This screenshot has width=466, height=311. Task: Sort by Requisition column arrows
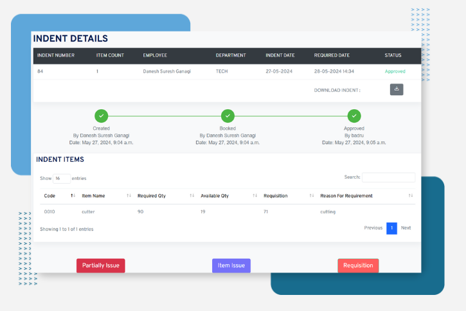click(312, 195)
